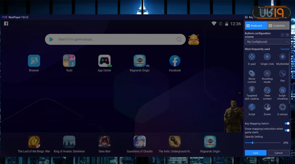Click the search magnifier icon
Image resolution: width=295 pixels, height=164 pixels.
tap(179, 39)
